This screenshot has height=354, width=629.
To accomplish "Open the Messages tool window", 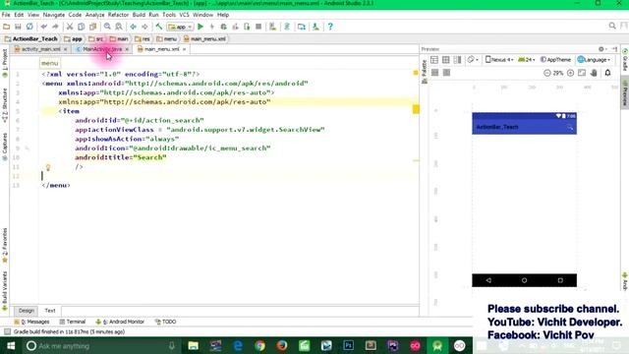I will [x=31, y=322].
